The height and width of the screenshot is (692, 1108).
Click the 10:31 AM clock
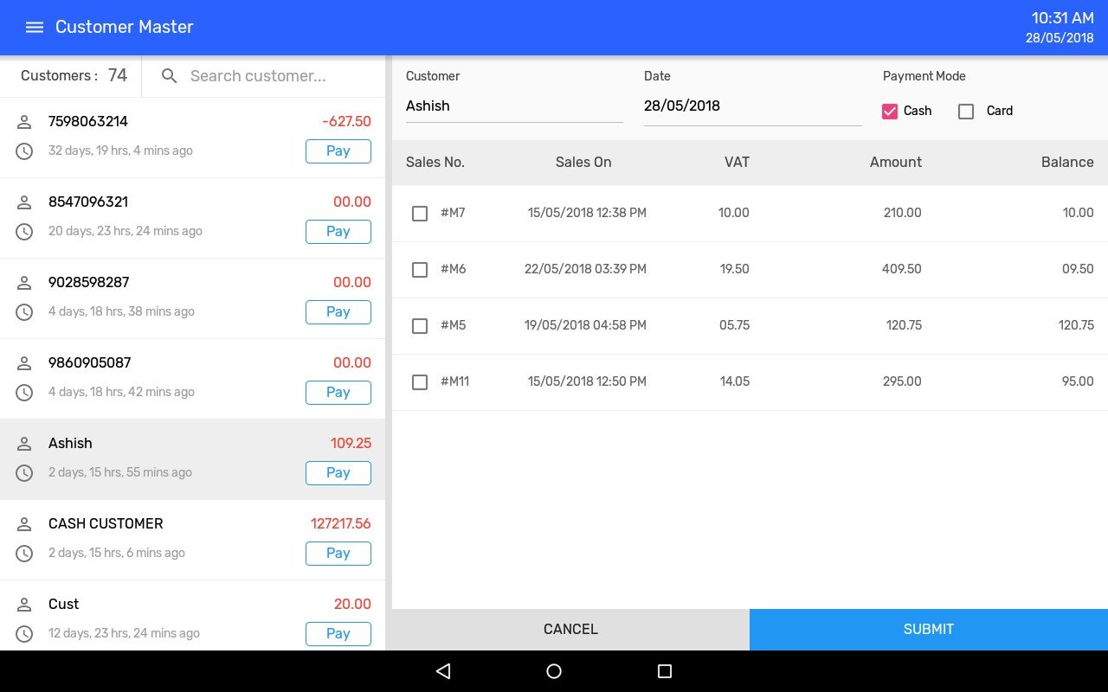pyautogui.click(x=1063, y=18)
